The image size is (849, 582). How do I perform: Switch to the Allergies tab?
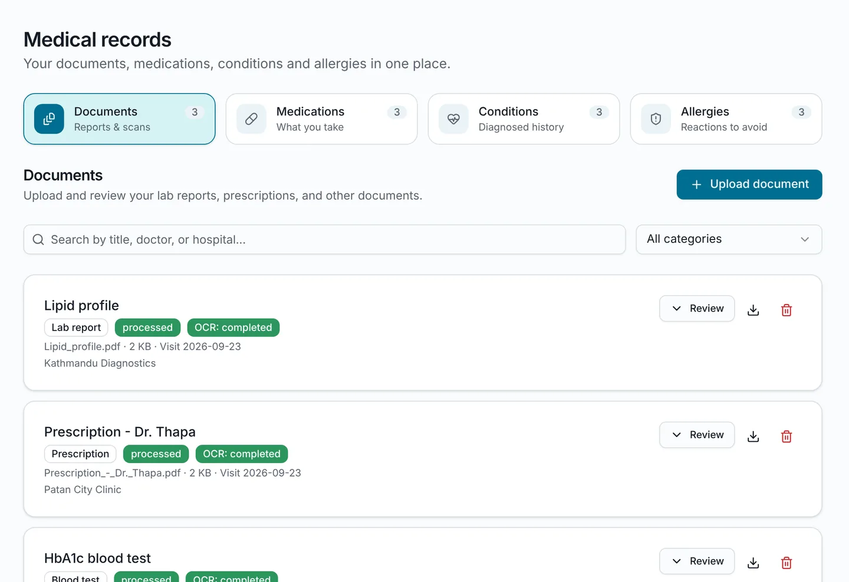click(726, 119)
